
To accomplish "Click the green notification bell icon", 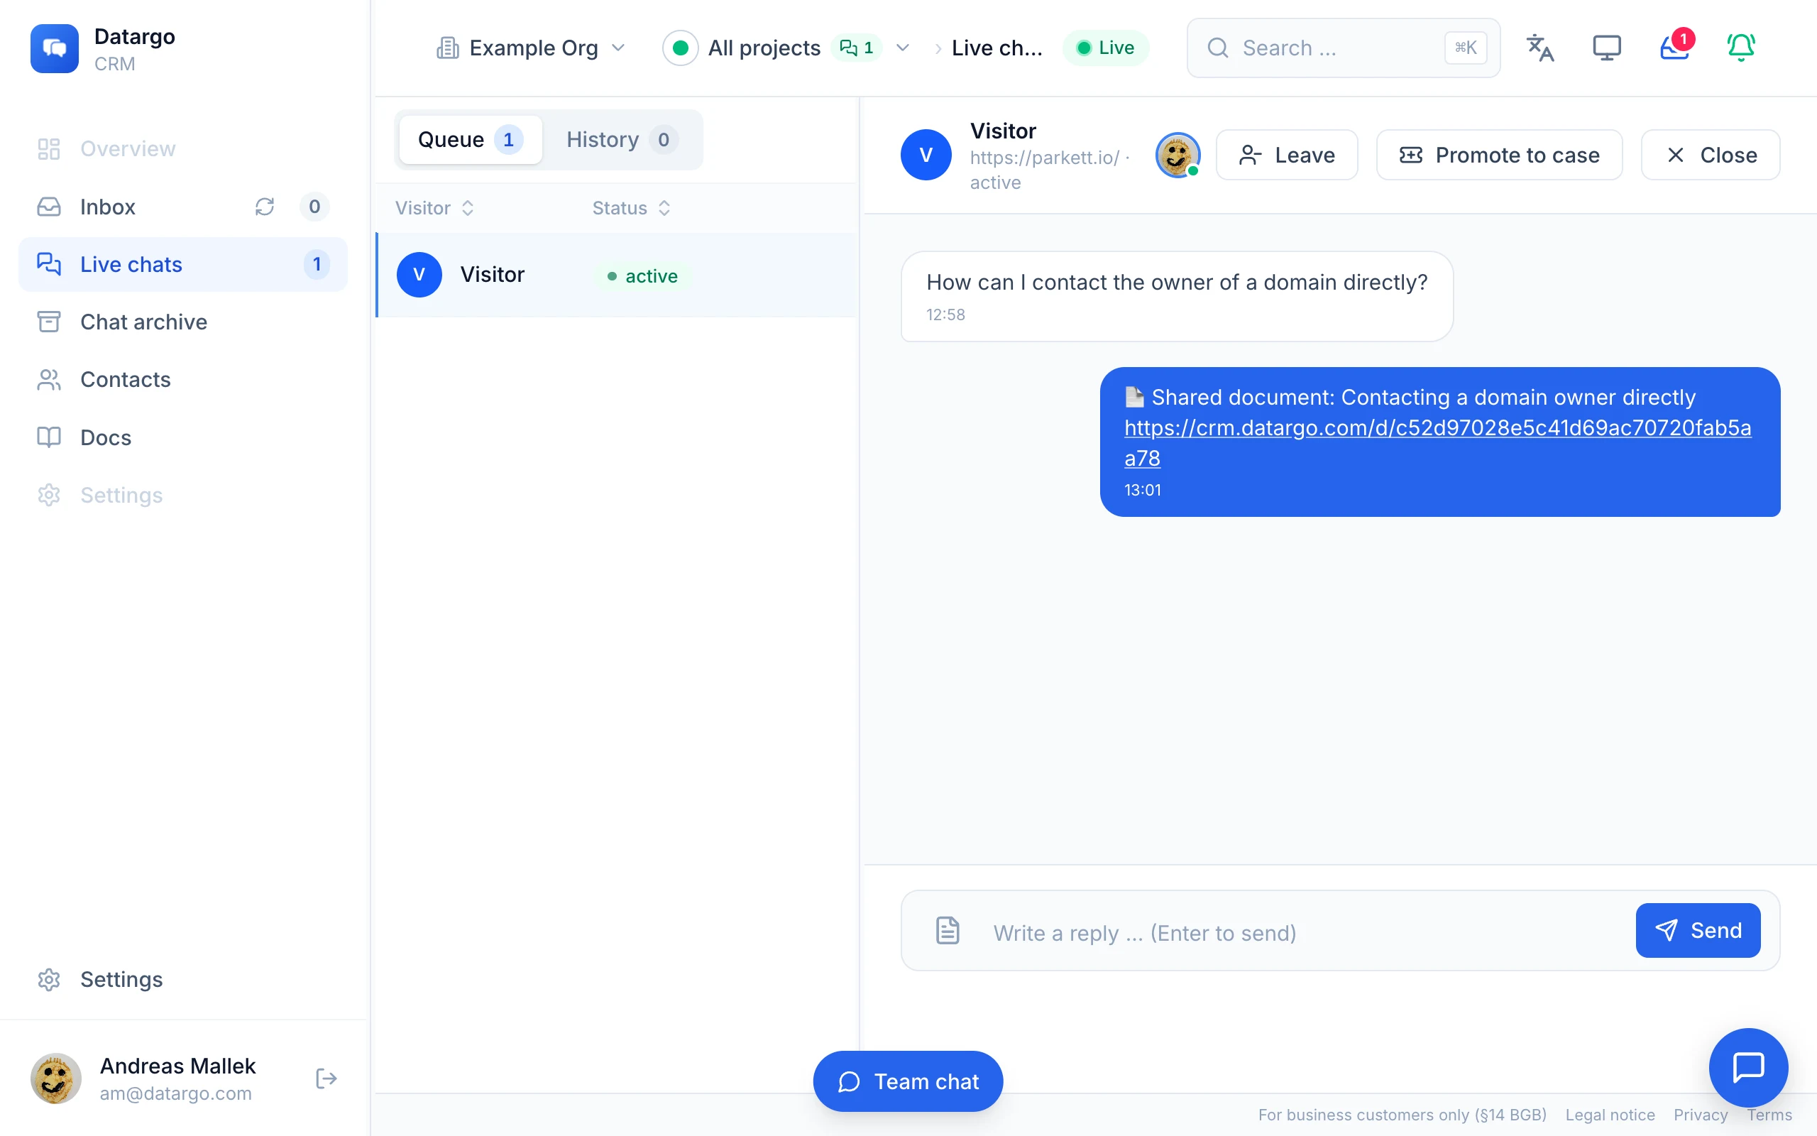I will (x=1741, y=48).
